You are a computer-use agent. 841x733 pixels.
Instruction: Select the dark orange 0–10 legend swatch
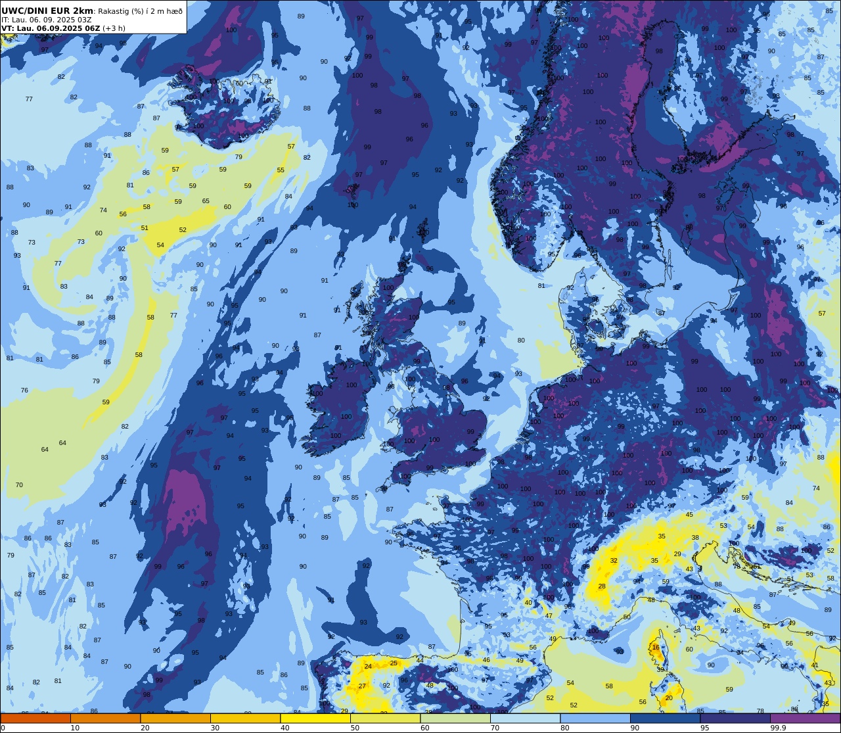(35, 719)
